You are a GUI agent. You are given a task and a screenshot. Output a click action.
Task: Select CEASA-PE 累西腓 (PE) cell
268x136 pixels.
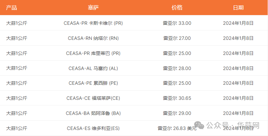tap(93, 83)
